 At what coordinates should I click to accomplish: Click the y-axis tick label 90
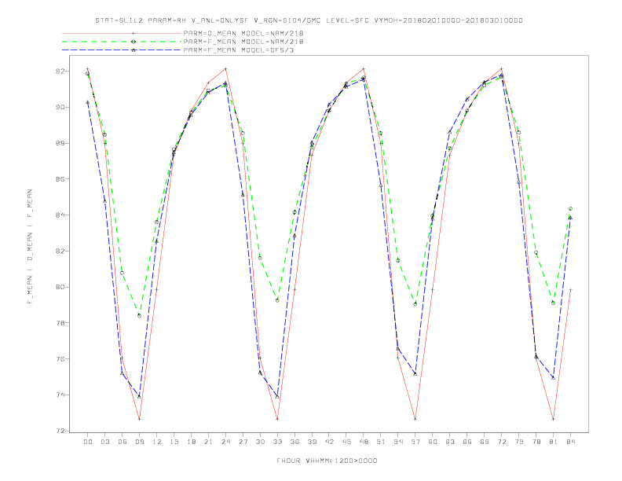click(60, 107)
